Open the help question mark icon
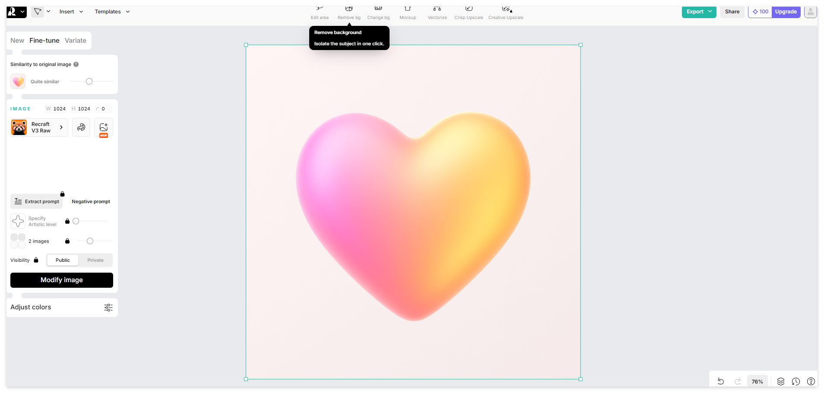 tap(811, 381)
